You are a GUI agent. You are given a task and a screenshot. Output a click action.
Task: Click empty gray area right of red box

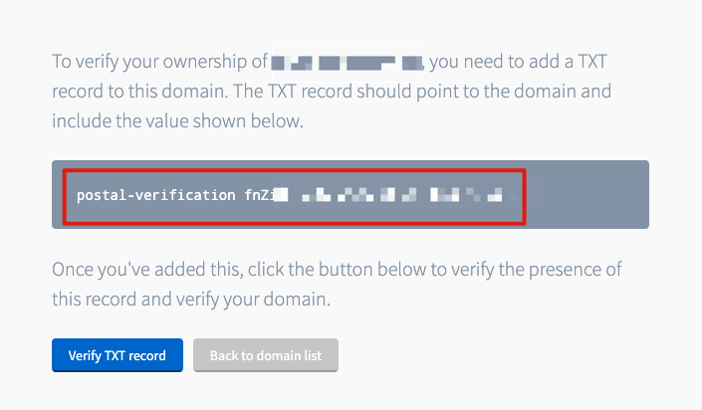click(586, 195)
